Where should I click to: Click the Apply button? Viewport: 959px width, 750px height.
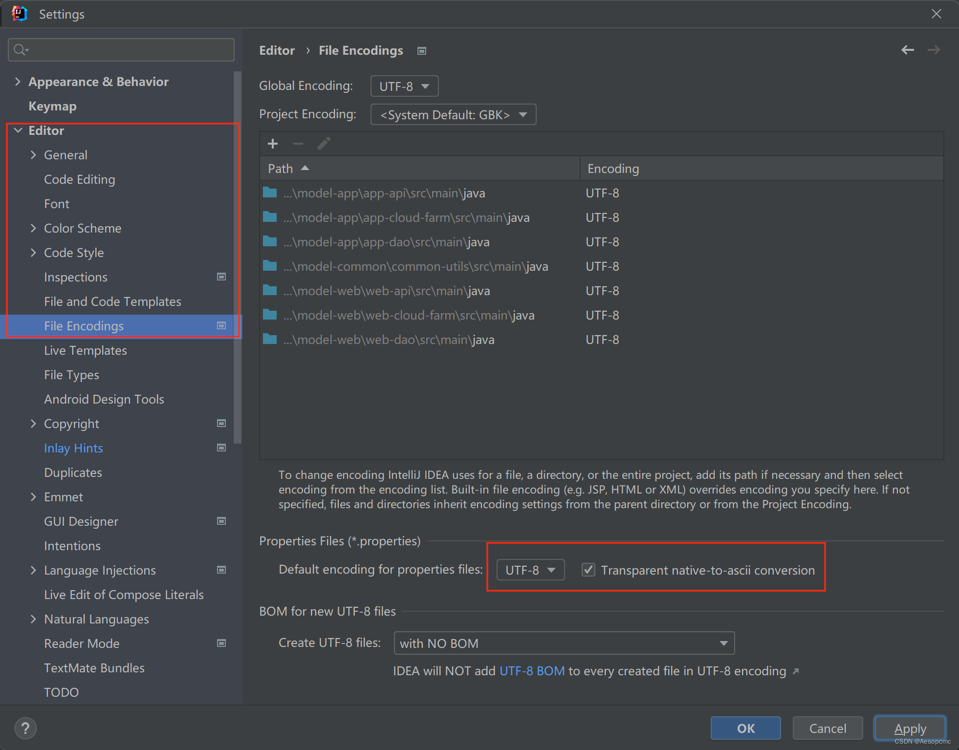[910, 729]
